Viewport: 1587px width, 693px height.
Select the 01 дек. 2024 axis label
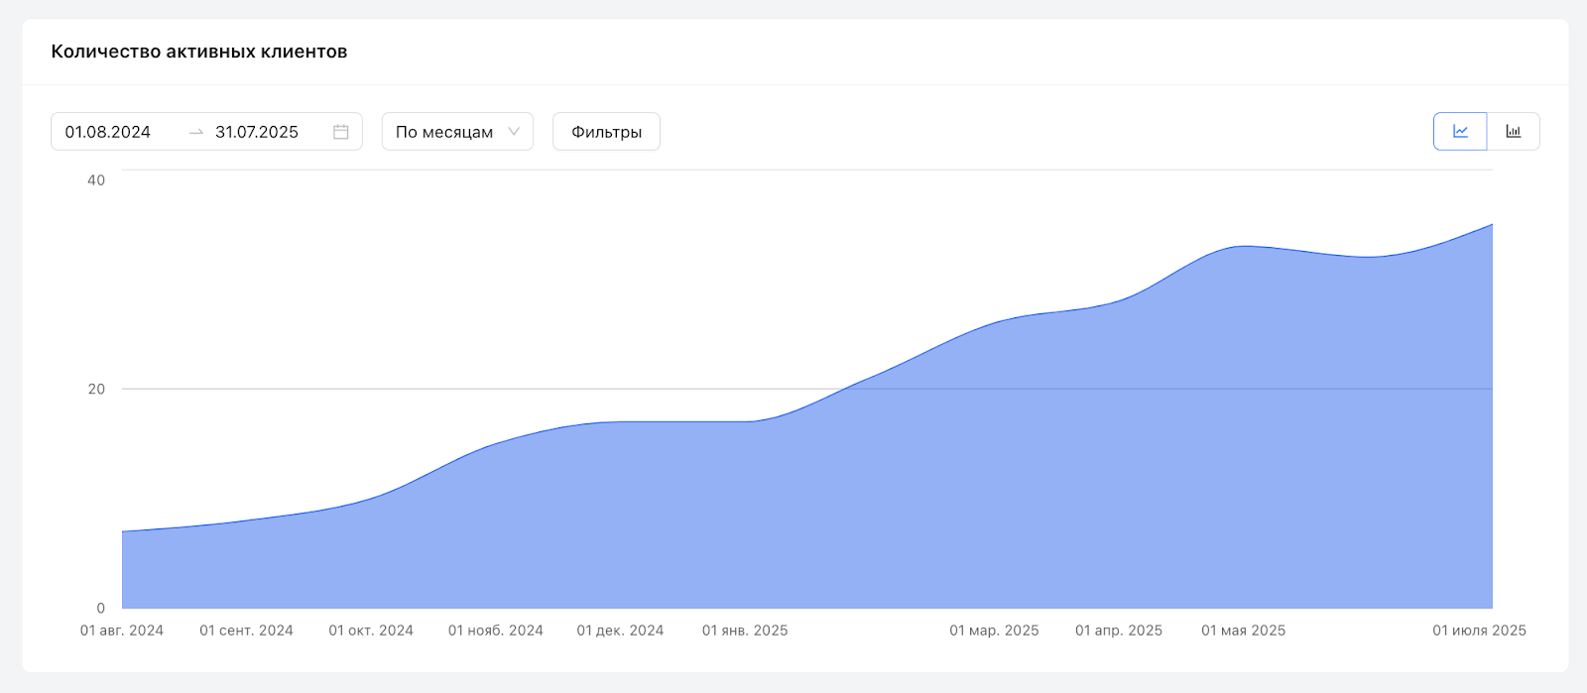pyautogui.click(x=621, y=631)
